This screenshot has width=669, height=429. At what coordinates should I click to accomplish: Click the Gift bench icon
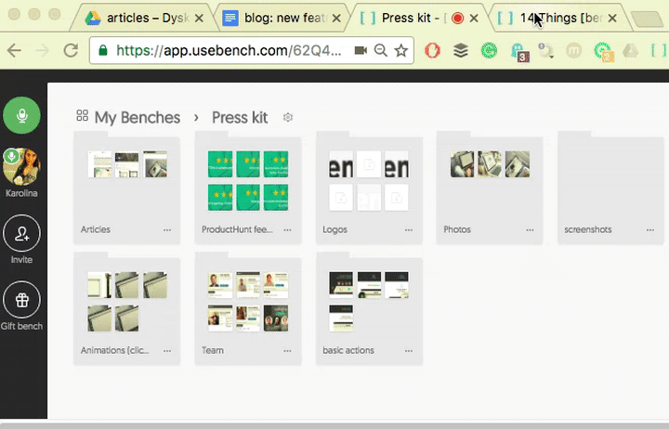point(21,300)
